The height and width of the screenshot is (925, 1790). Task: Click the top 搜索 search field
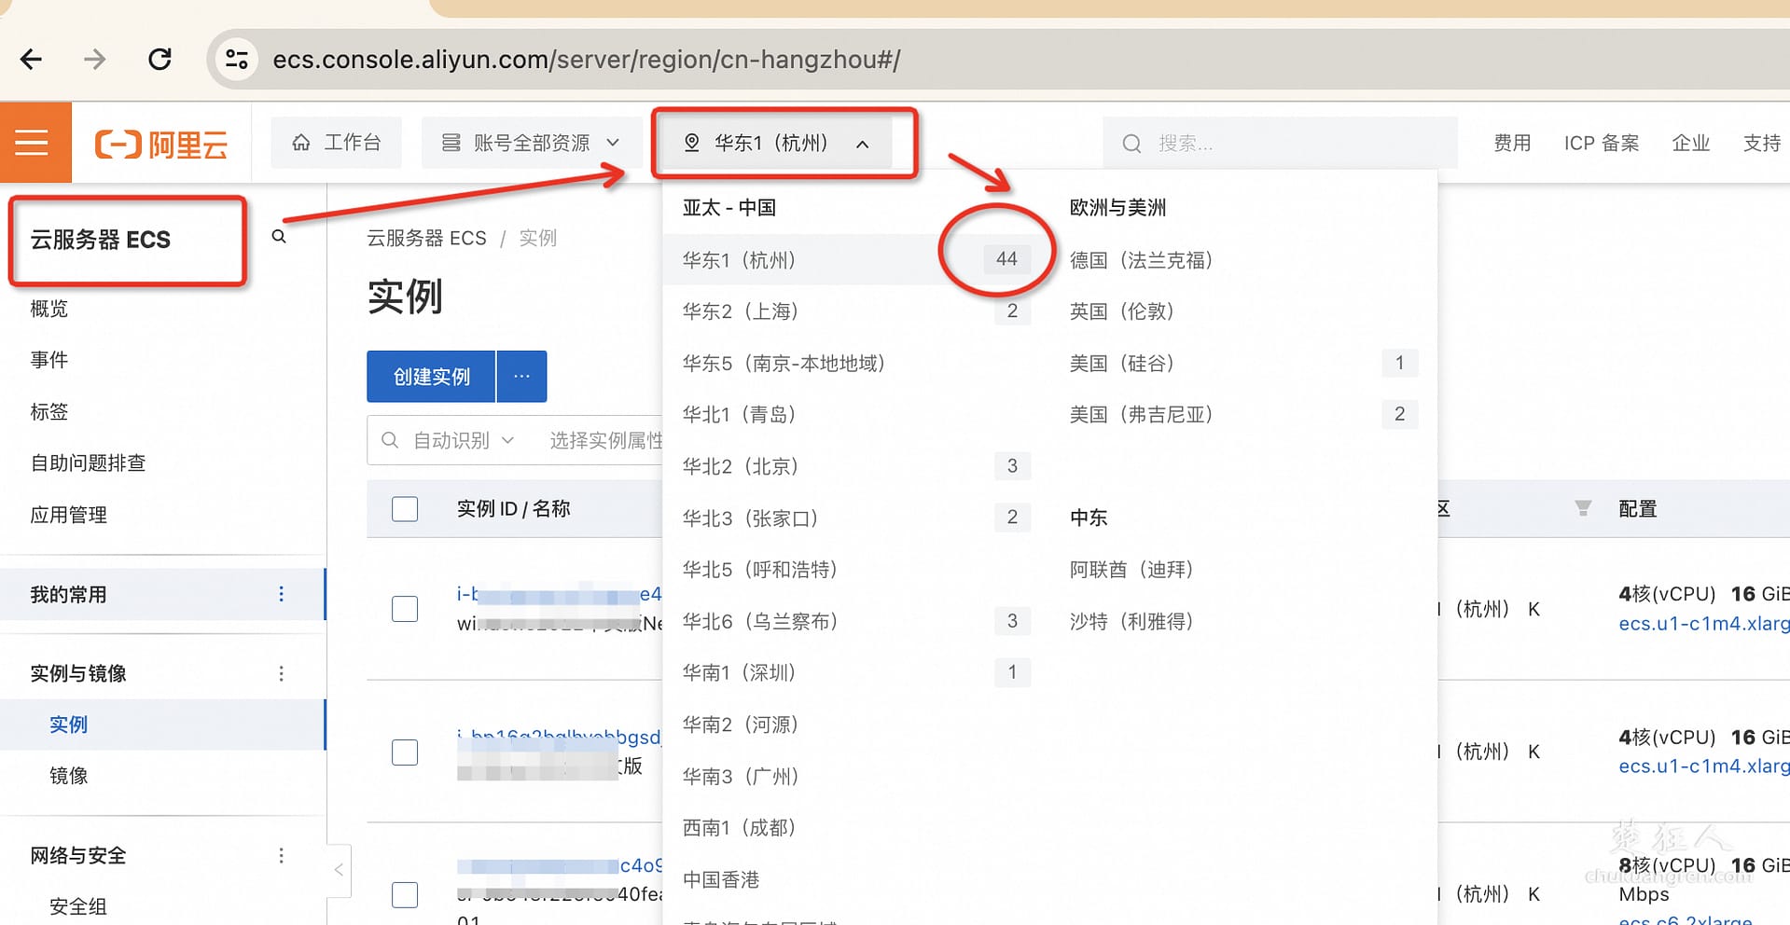pos(1278,144)
